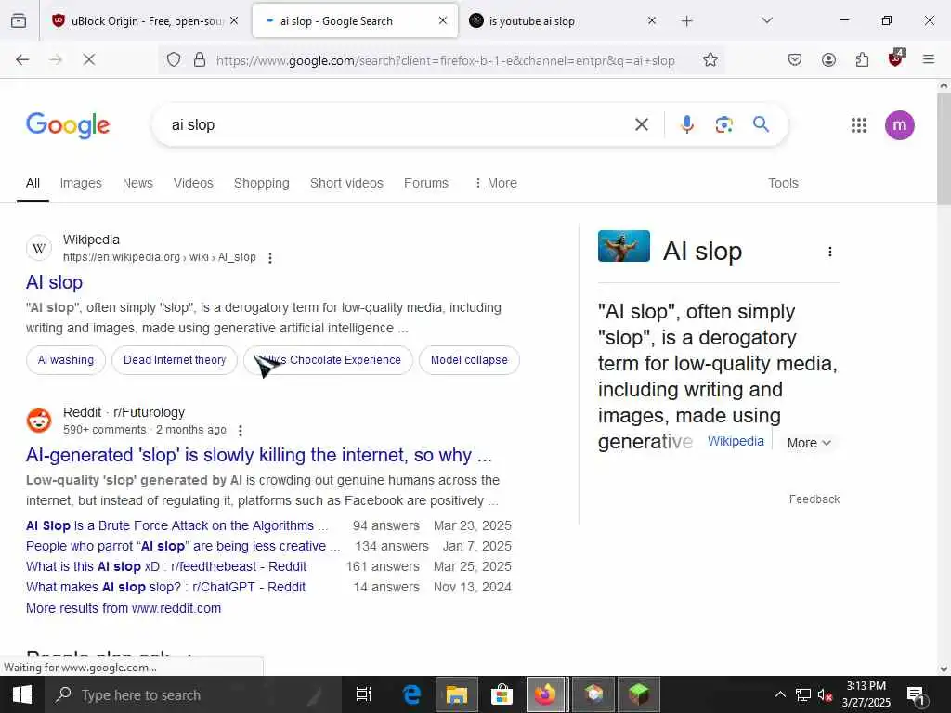The width and height of the screenshot is (951, 713).
Task: Search by image with Google Lens
Action: pos(723,125)
